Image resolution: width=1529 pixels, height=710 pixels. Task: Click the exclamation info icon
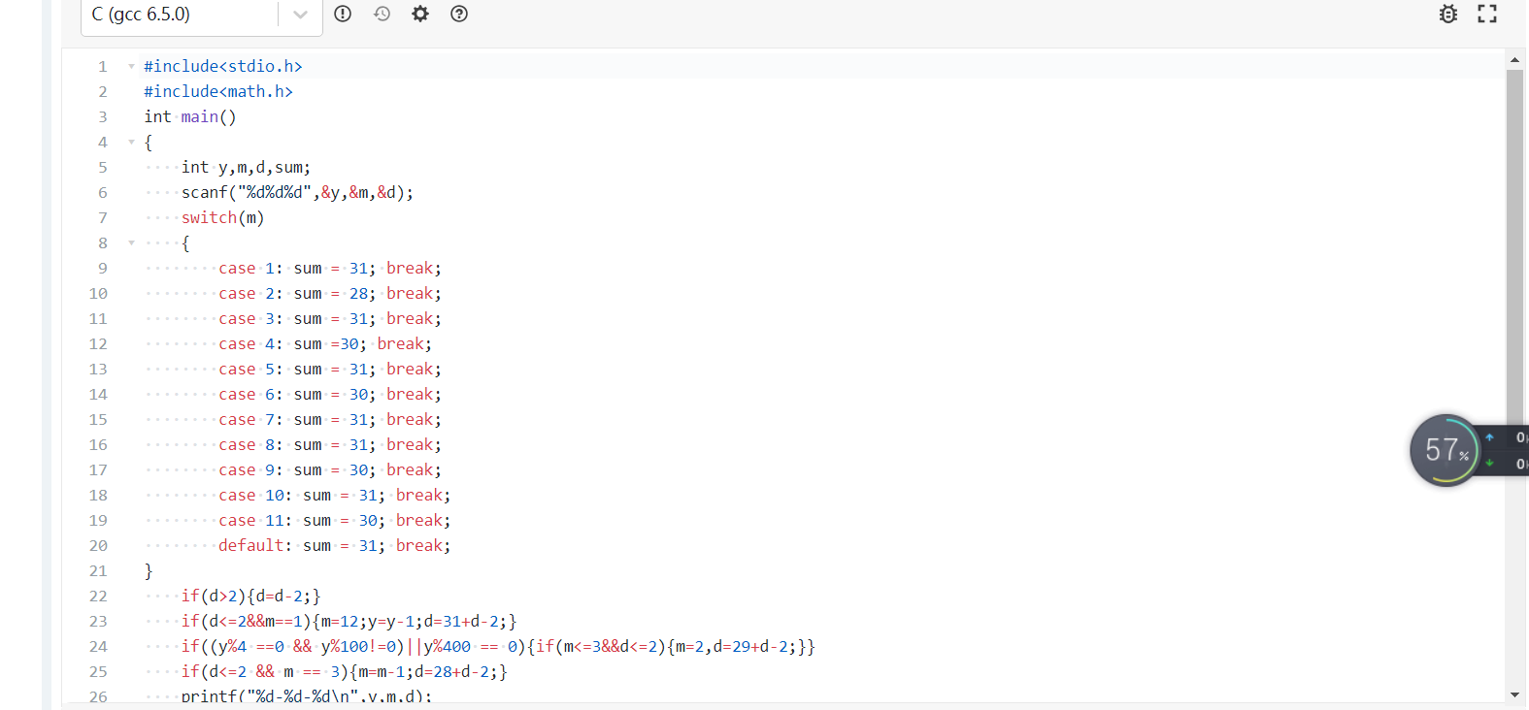coord(343,14)
